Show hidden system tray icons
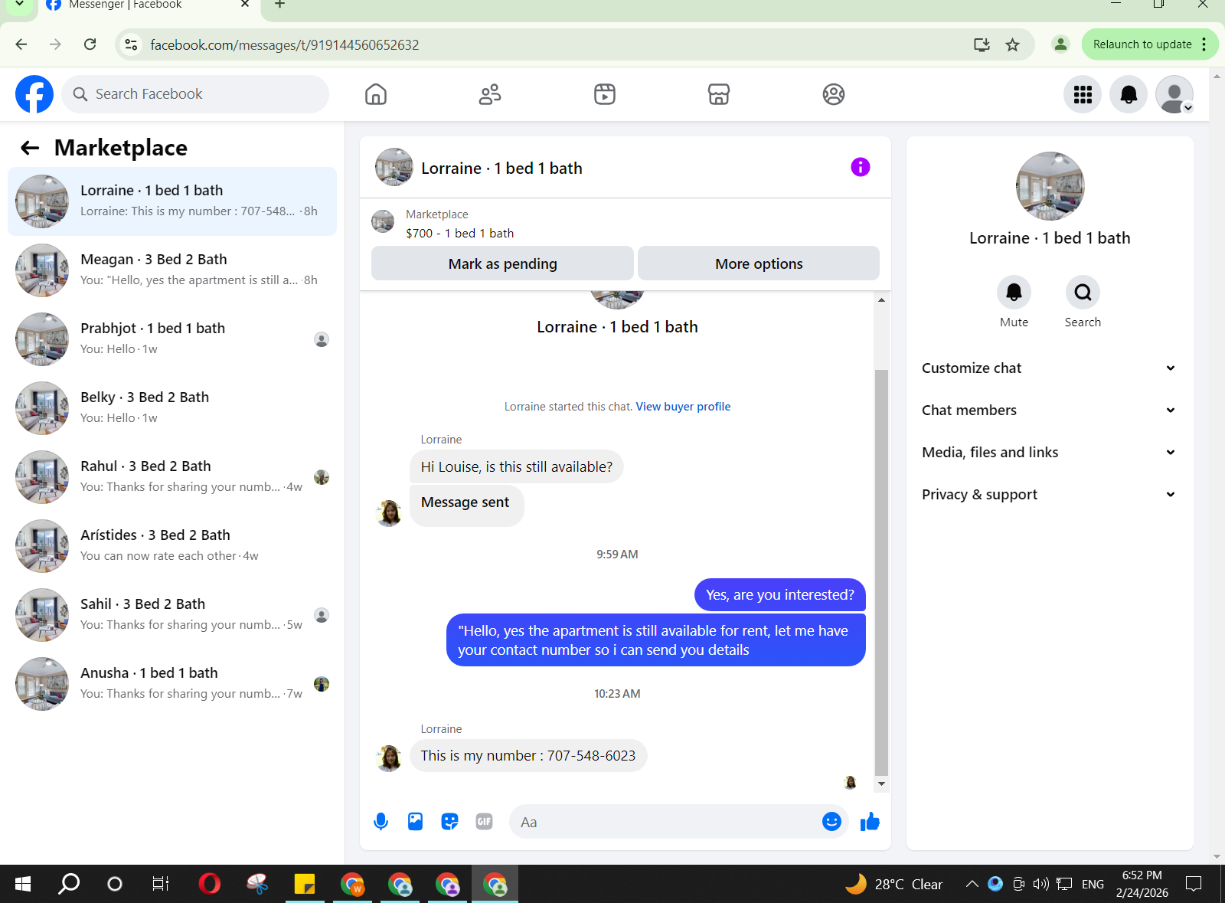The height and width of the screenshot is (903, 1225). 972,884
